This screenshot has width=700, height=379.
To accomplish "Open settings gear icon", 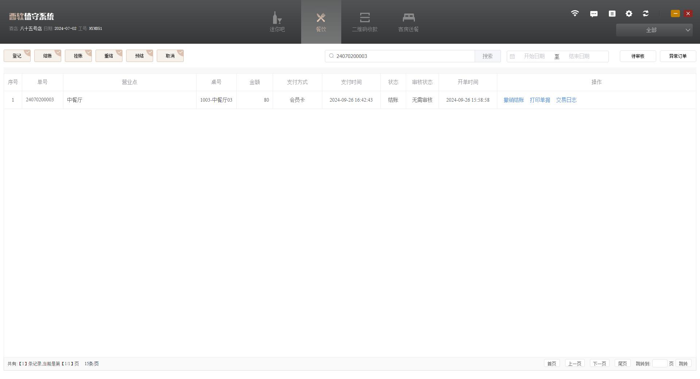I will (629, 13).
